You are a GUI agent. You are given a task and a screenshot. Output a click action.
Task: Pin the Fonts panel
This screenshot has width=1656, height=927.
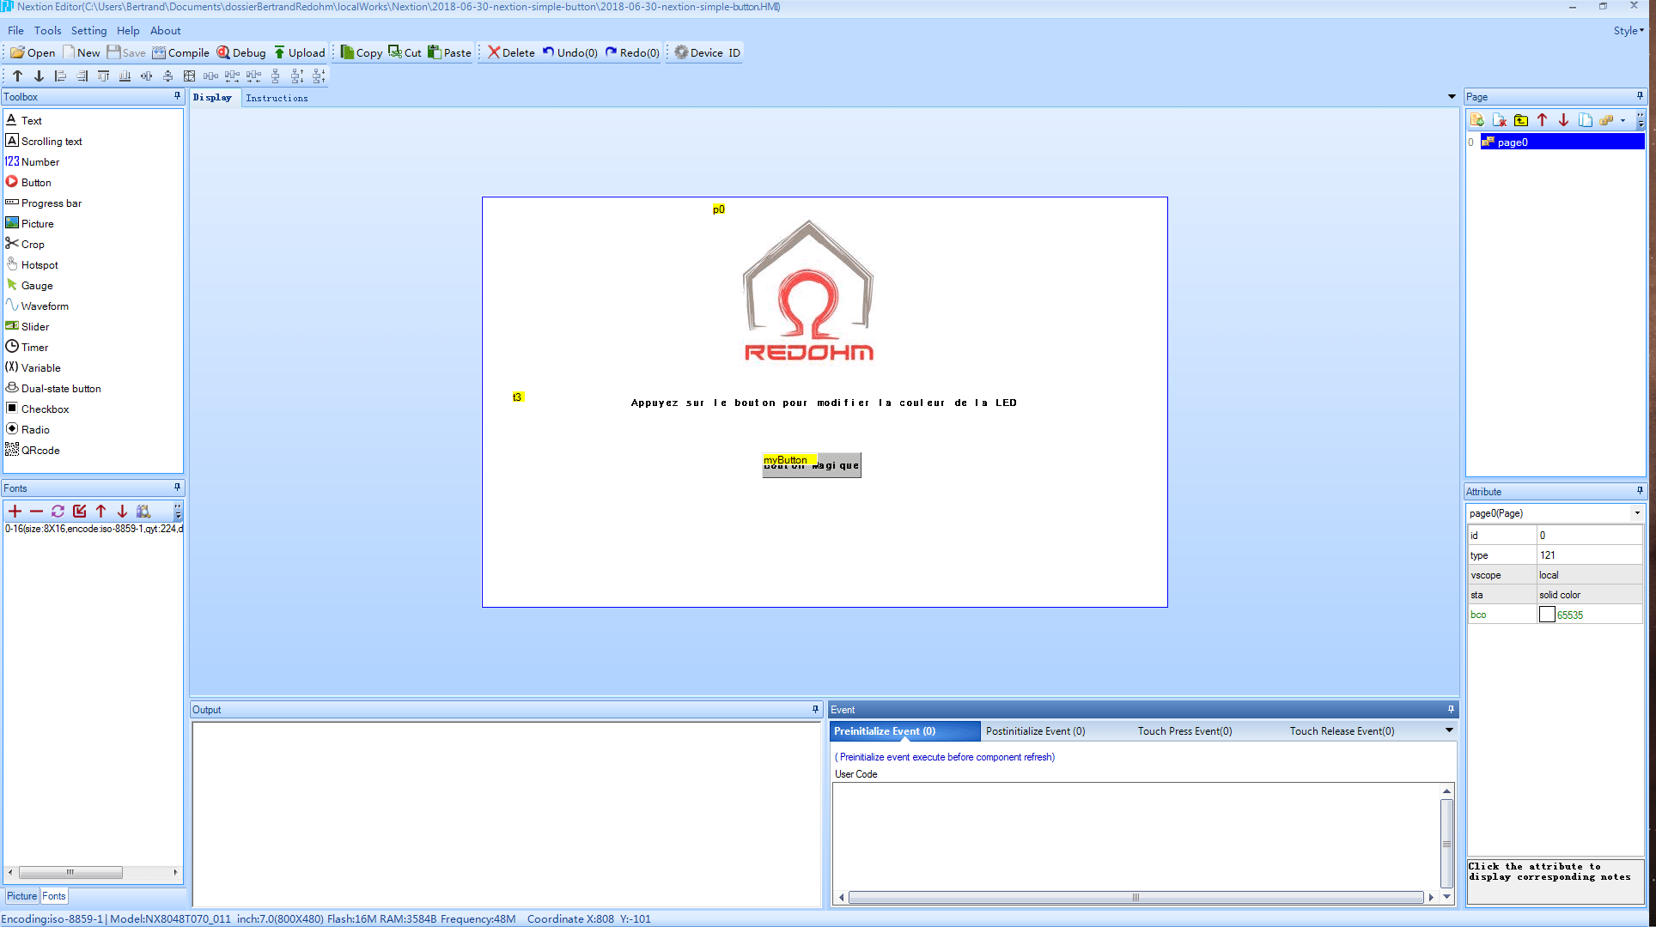click(177, 488)
